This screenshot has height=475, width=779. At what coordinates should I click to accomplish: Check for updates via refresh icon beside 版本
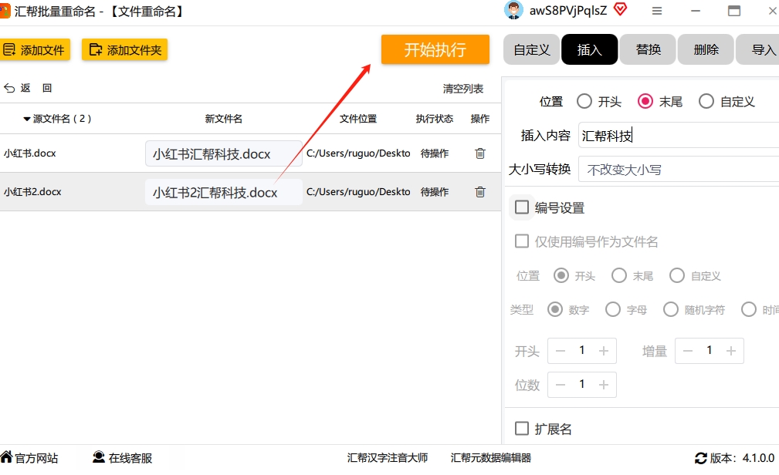point(700,458)
